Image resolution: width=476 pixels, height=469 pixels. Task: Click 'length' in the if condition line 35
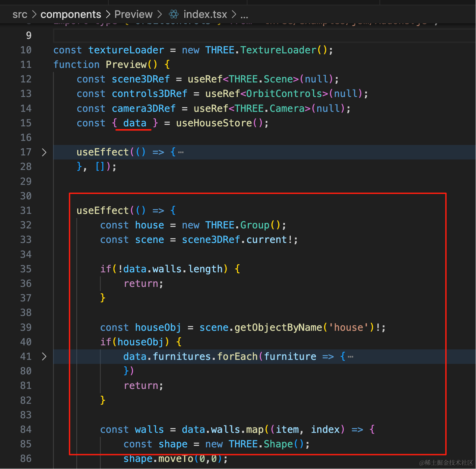tap(206, 269)
